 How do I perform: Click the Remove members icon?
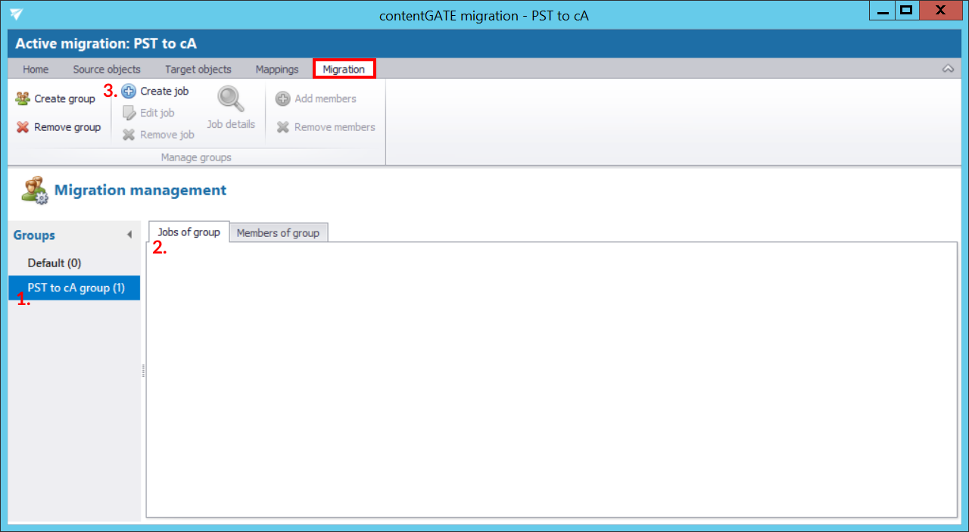click(x=283, y=127)
